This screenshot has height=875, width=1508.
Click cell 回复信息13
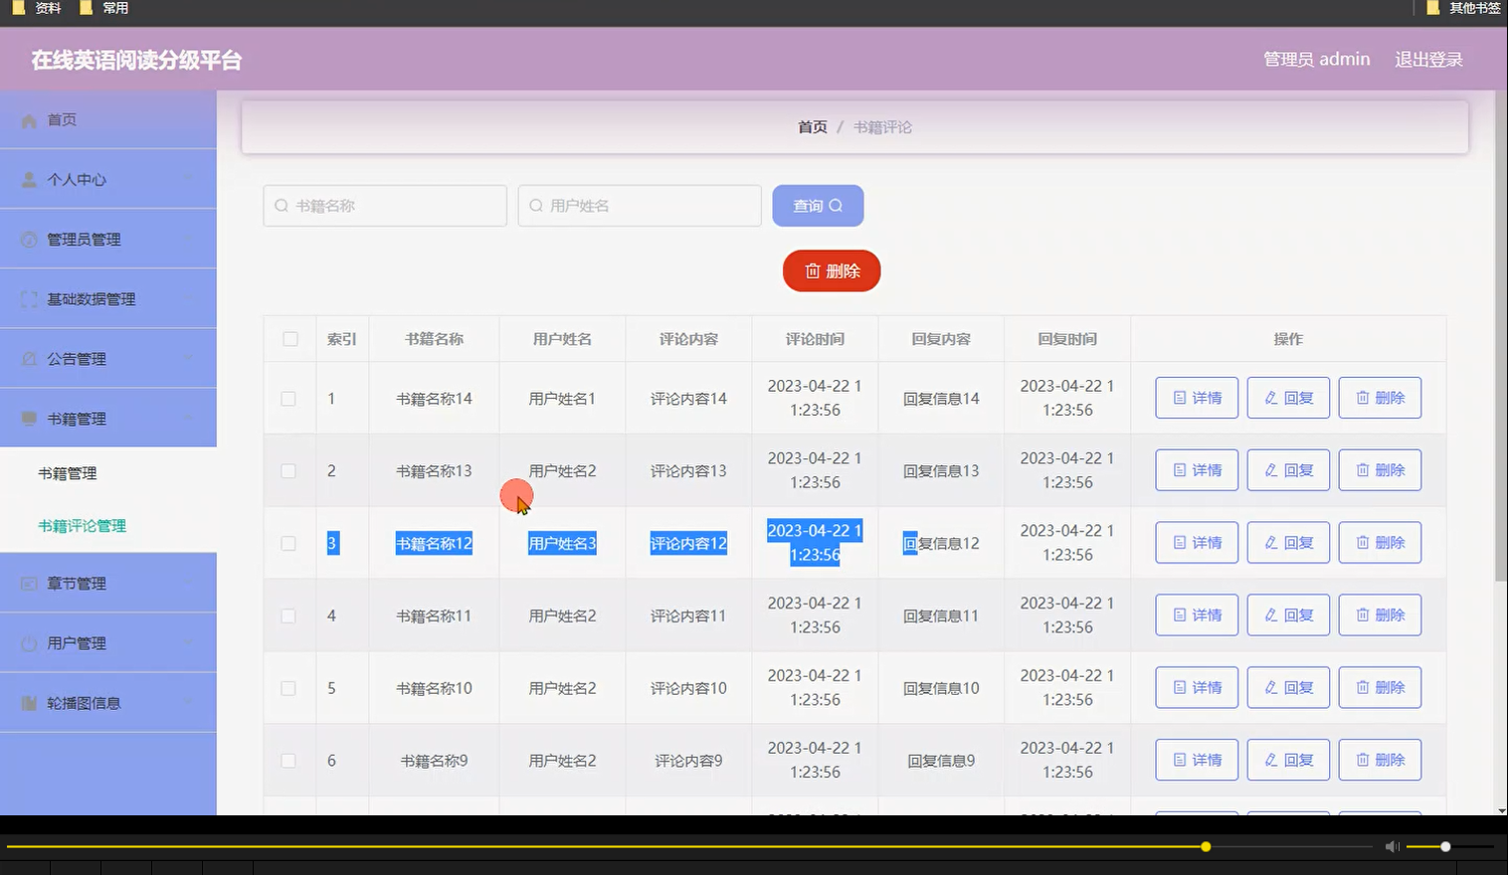[941, 471]
